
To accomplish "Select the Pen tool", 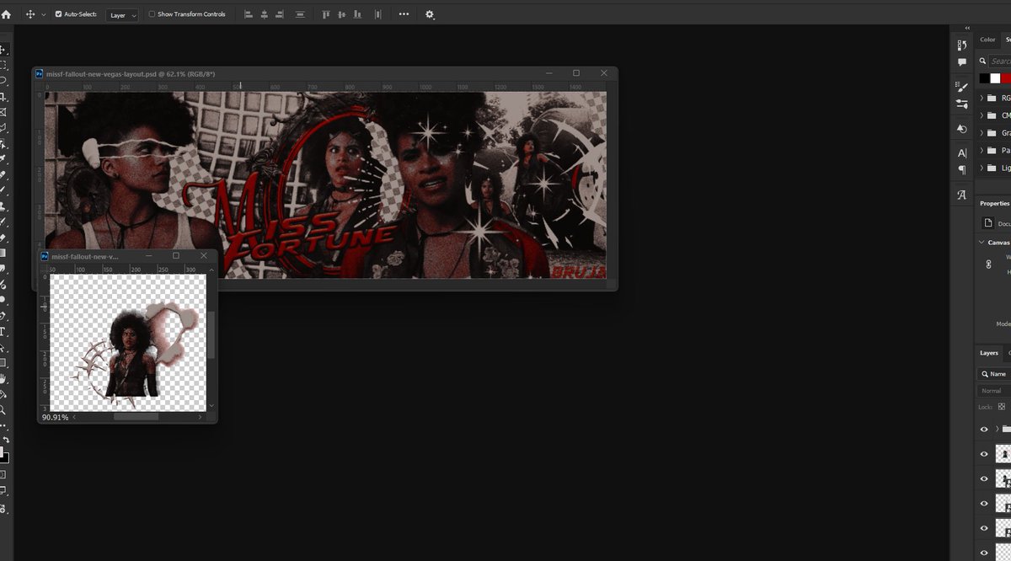I will pos(3,316).
